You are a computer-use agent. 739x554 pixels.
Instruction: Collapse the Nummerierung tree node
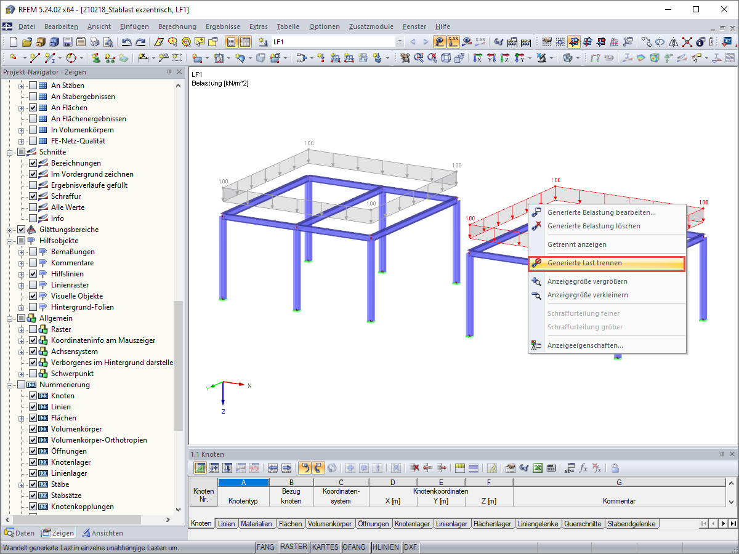[10, 385]
